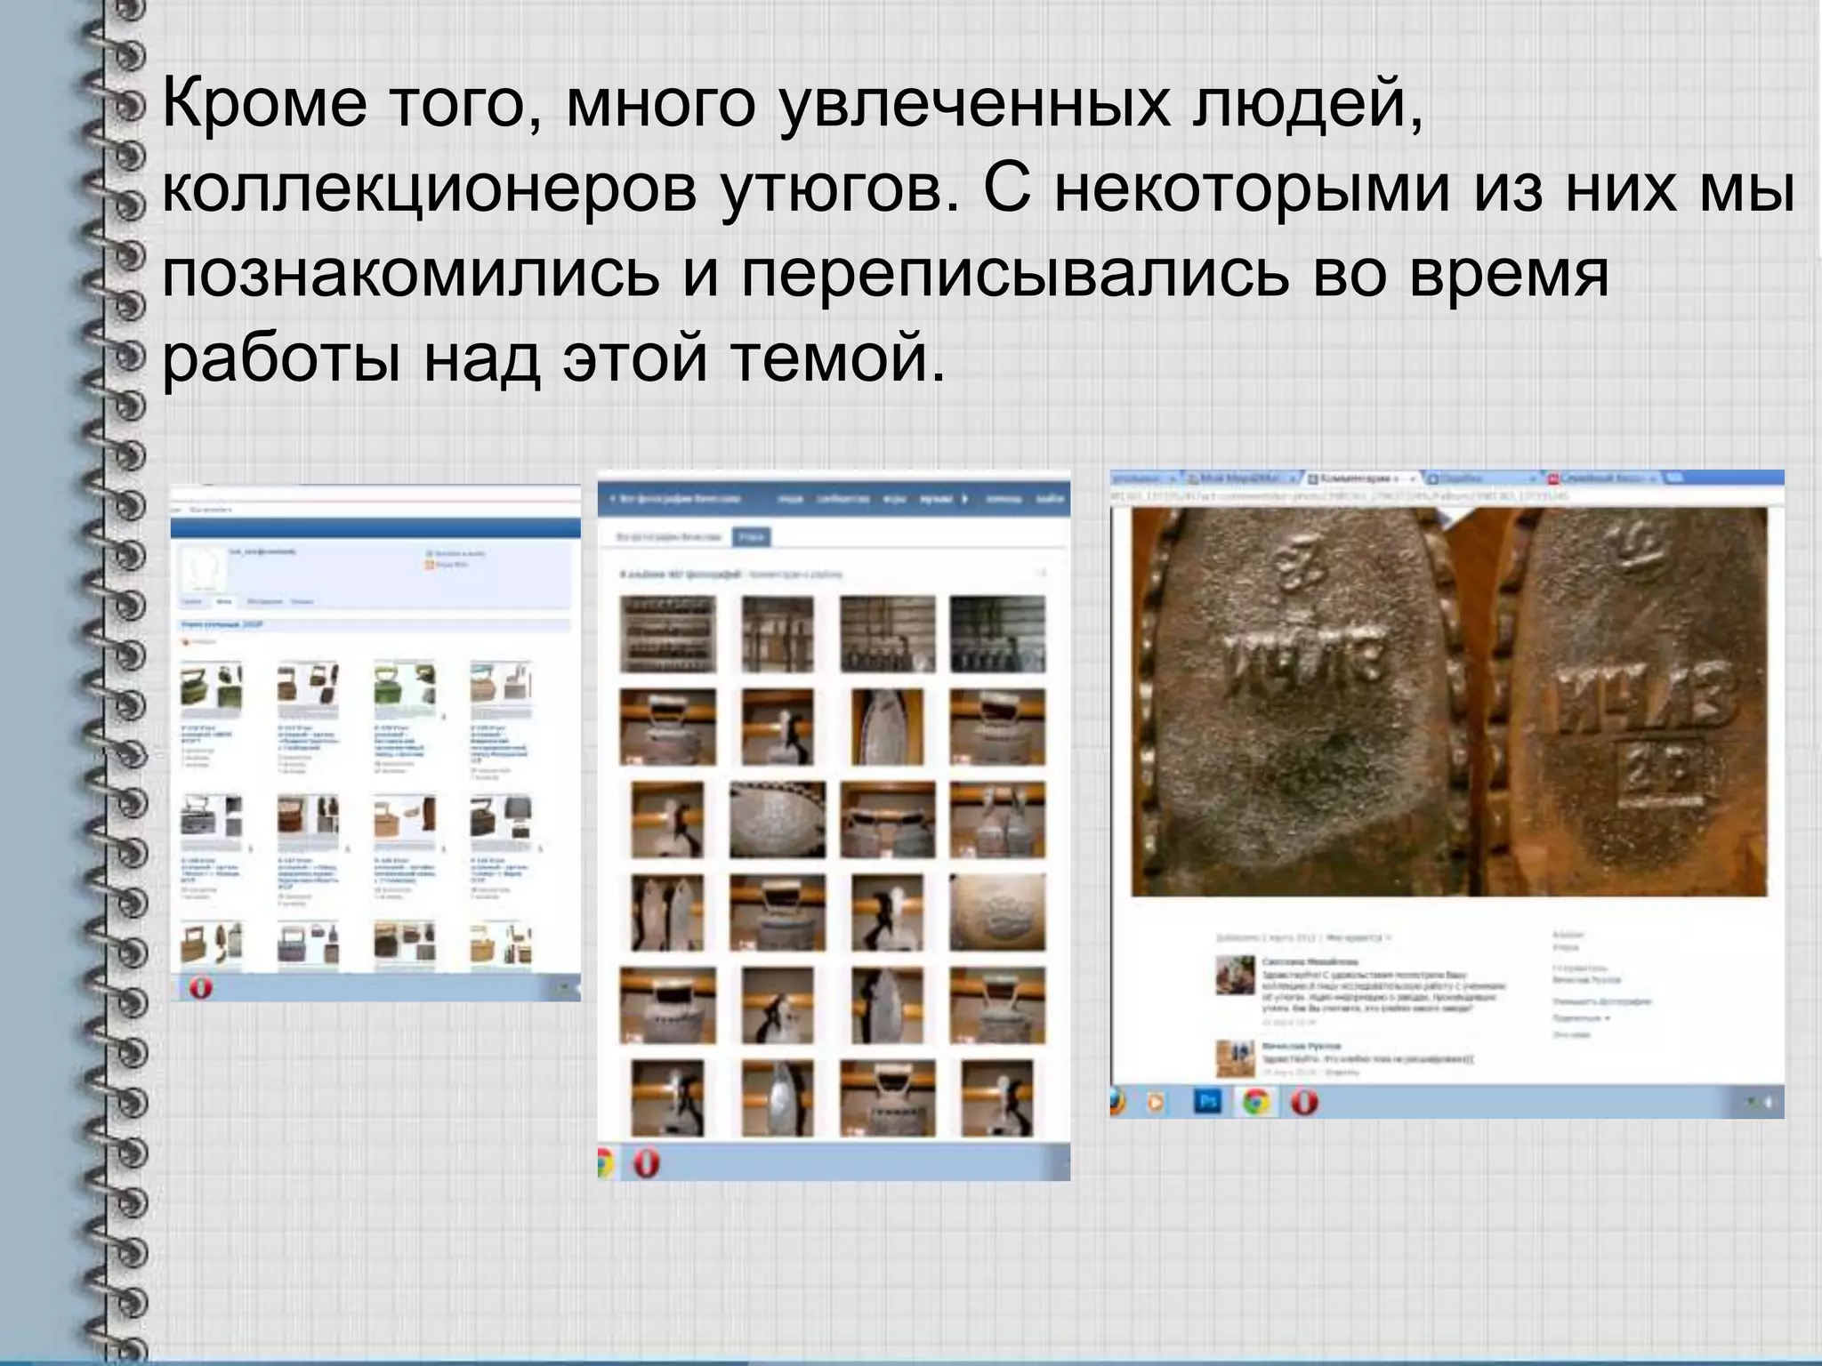Switch to the all-photos tab of the album
Viewport: 1822px width, 1366px height.
[x=669, y=537]
